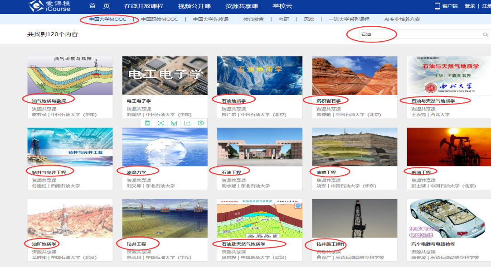This screenshot has height=267, width=491.
Task: Click the mobile phone 客户端 icon
Action: 438,6
